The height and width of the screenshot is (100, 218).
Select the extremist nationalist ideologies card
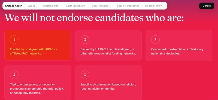(179, 45)
